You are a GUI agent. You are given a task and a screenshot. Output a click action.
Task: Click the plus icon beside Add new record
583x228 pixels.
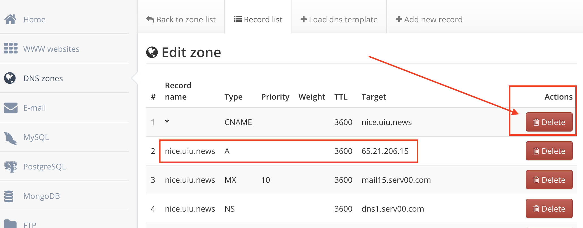tap(399, 19)
